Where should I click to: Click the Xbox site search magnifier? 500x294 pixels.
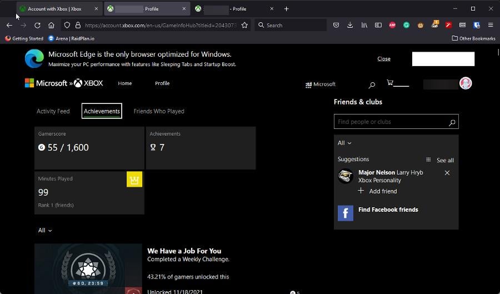(372, 85)
